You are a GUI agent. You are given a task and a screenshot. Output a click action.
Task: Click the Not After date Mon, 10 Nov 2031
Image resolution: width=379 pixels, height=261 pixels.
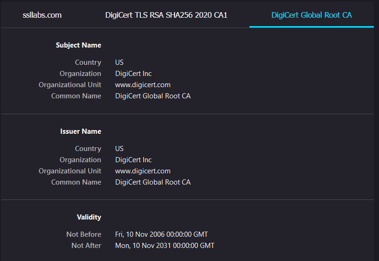coord(165,246)
